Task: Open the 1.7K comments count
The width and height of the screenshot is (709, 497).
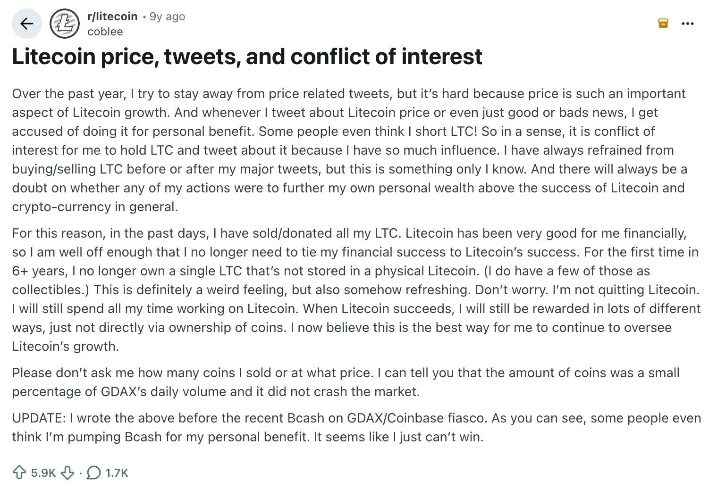Action: [x=117, y=472]
